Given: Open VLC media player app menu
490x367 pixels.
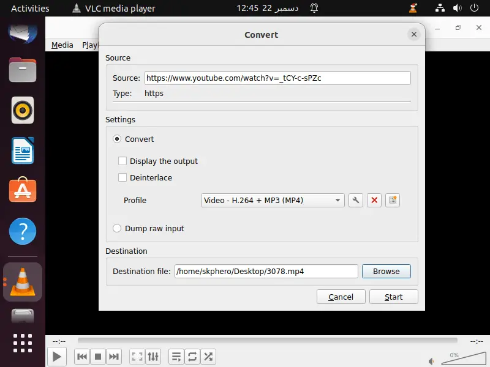Looking at the screenshot, I should (114, 8).
